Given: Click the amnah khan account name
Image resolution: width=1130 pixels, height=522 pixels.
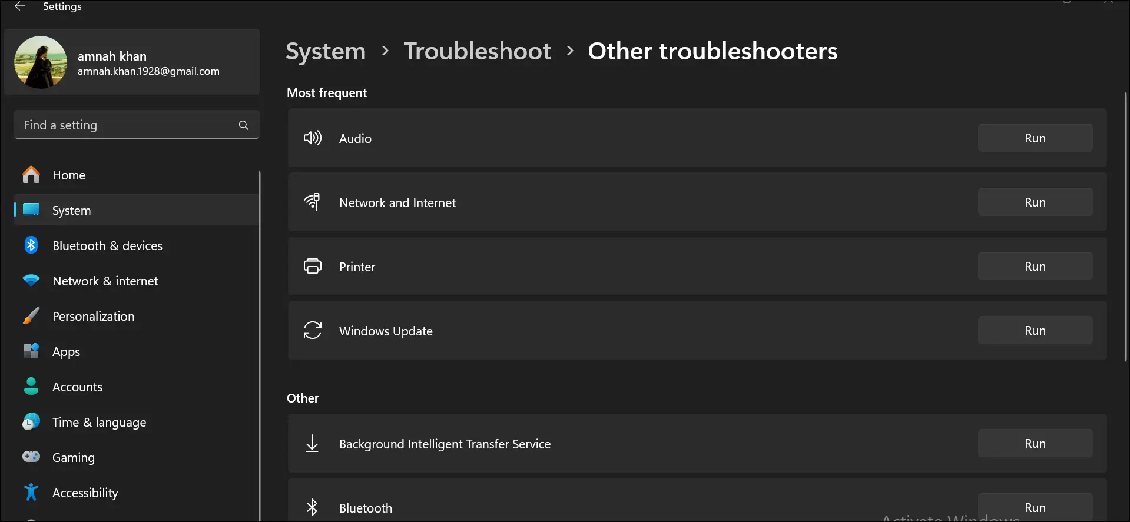Looking at the screenshot, I should pyautogui.click(x=112, y=56).
